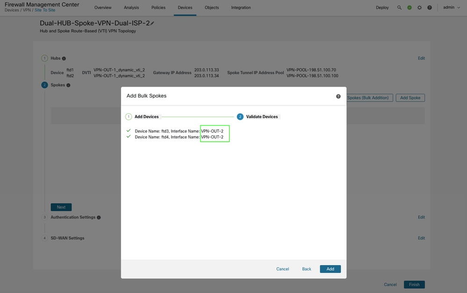Viewport: 467px width, 293px height.
Task: Click step 4 circle beside SD-WAN Settings
Action: [x=44, y=238]
